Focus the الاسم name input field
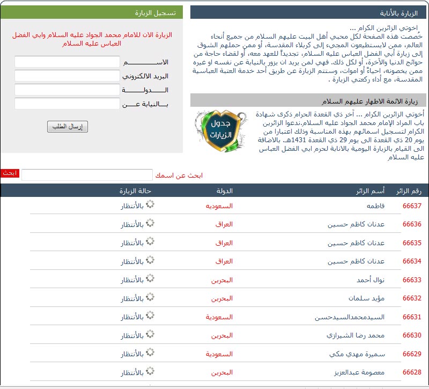 pyautogui.click(x=67, y=62)
